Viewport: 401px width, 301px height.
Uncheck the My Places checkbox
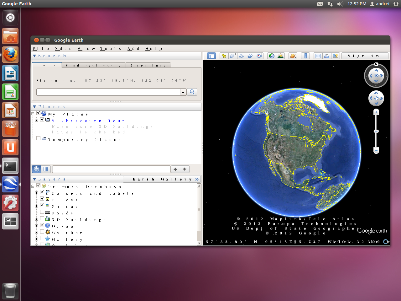click(x=39, y=113)
